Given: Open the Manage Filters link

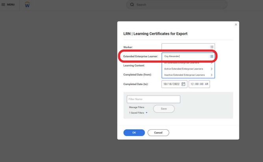Looking at the screenshot, I should click(x=137, y=107).
